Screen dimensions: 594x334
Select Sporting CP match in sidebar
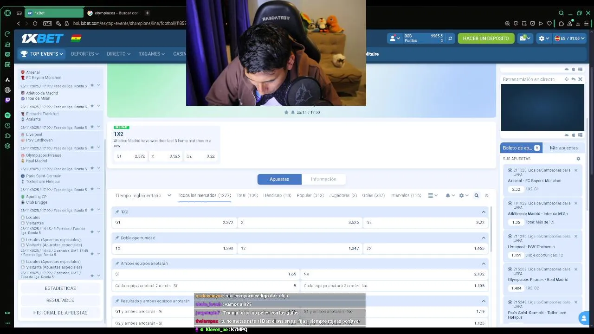pyautogui.click(x=36, y=197)
